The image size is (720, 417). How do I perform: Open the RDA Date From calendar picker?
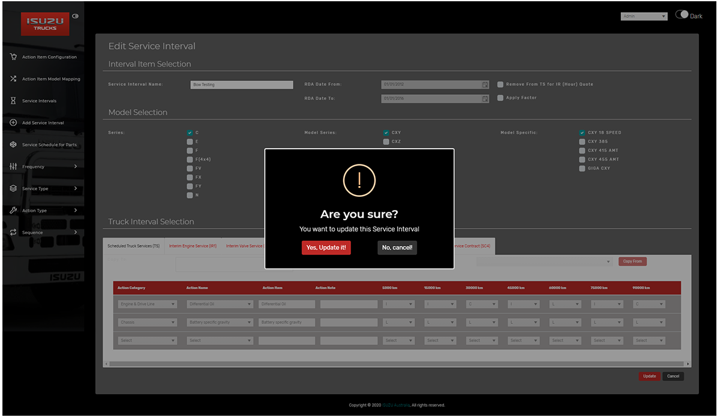(x=485, y=85)
